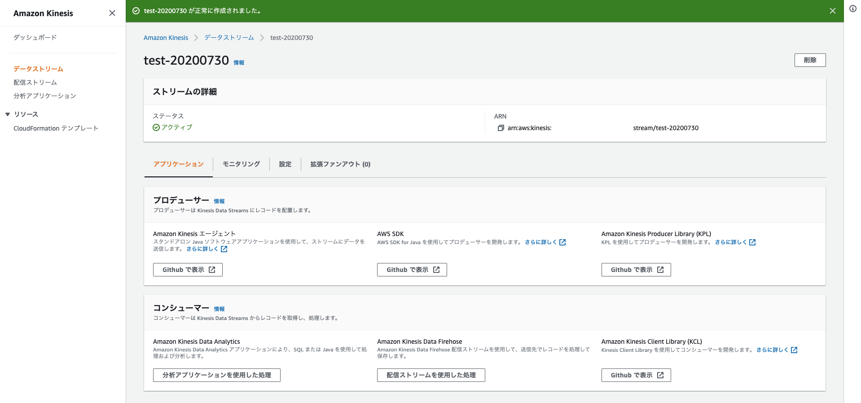Click Github で表示 under Producer Library (KPL)
The image size is (861, 403).
click(x=636, y=270)
